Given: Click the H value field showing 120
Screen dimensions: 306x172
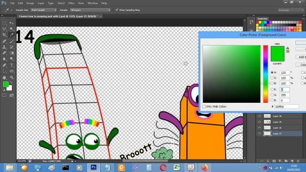Looking at the screenshot, I should pos(285,73).
